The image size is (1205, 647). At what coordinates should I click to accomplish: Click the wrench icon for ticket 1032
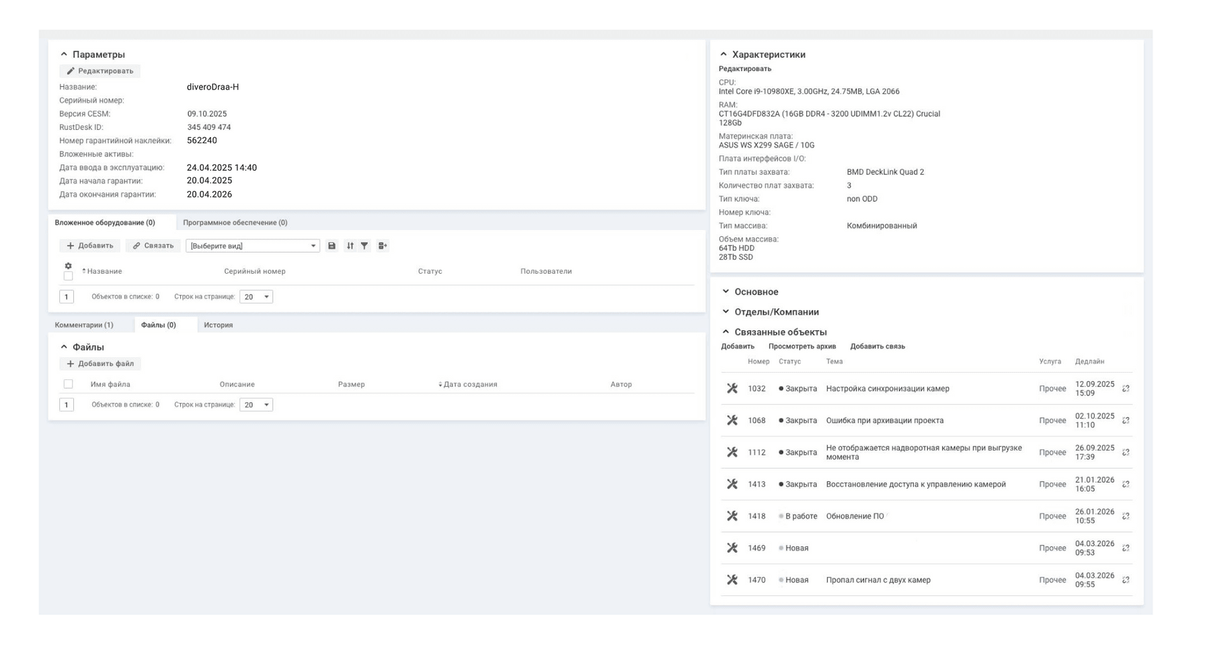[x=732, y=389]
